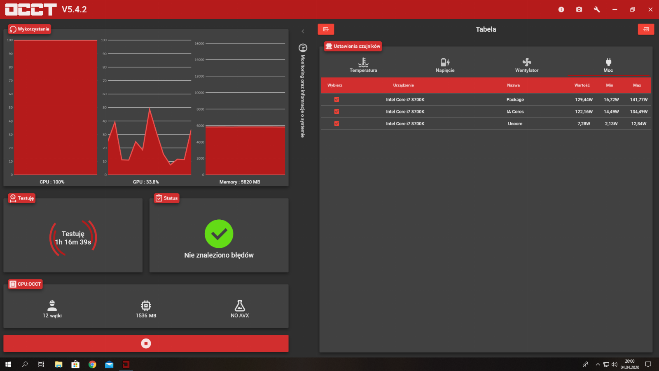Open taskbar clock showing 20:00

click(630, 364)
